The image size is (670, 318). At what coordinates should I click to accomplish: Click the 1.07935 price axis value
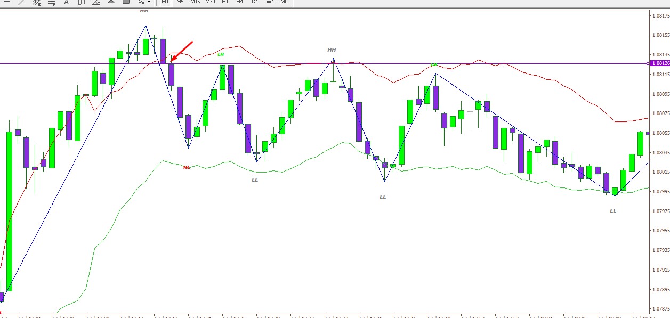pyautogui.click(x=661, y=250)
